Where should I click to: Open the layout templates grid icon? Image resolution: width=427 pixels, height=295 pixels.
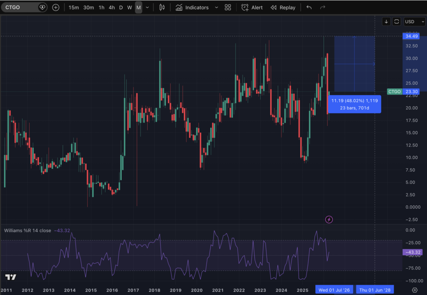[x=228, y=7]
